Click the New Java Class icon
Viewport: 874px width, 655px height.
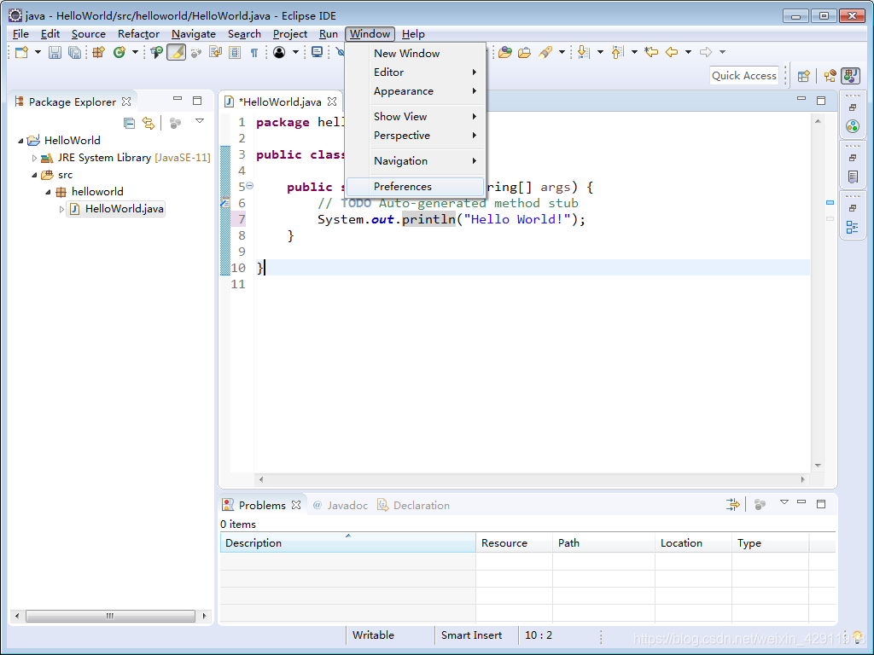coord(119,52)
